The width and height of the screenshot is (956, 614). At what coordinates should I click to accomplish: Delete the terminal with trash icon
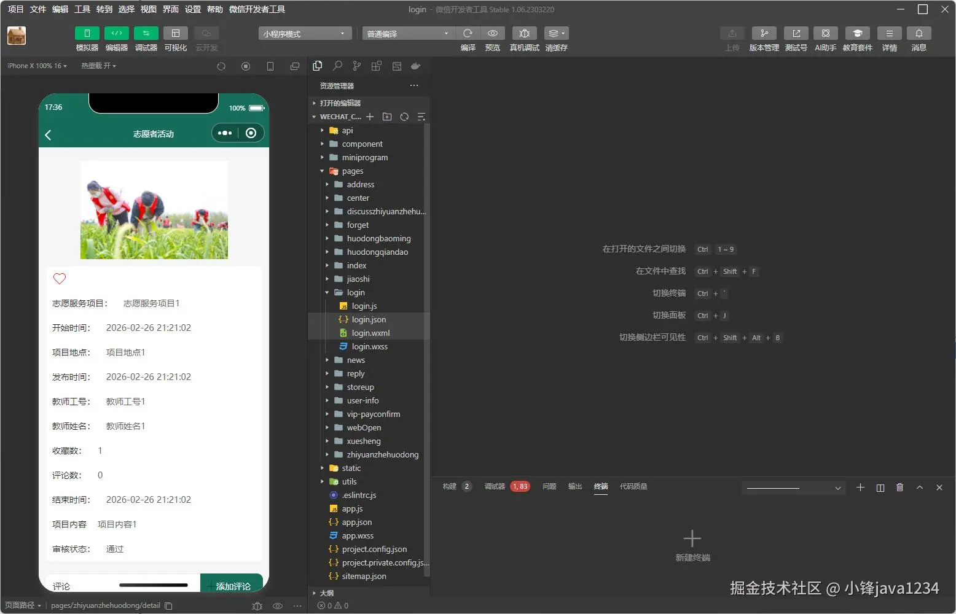(899, 488)
